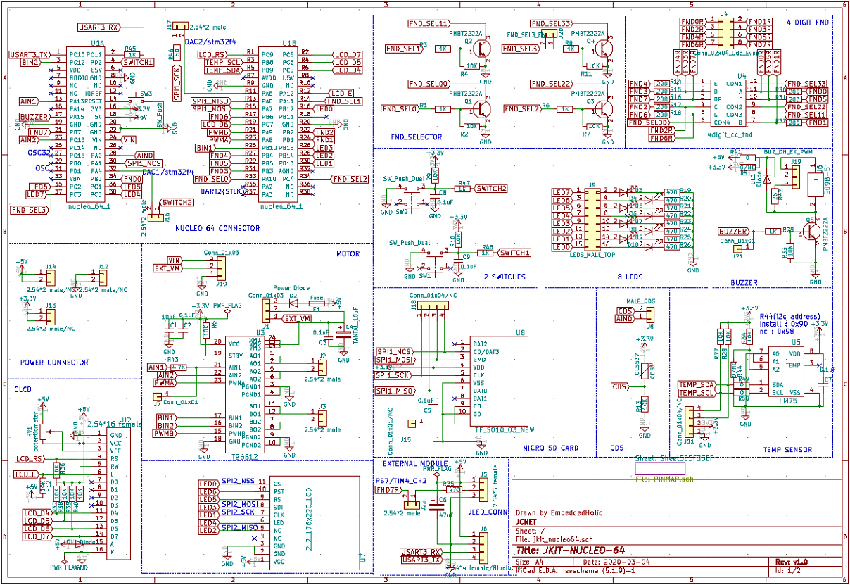Click the 'DAC1/stm32f4' annotation
The image size is (850, 585).
(168, 171)
